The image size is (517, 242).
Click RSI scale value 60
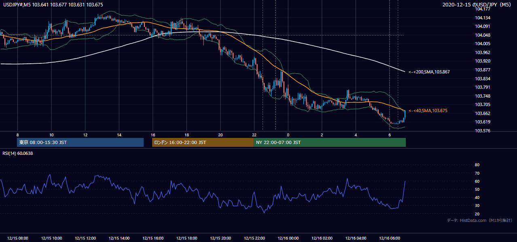(x=477, y=181)
